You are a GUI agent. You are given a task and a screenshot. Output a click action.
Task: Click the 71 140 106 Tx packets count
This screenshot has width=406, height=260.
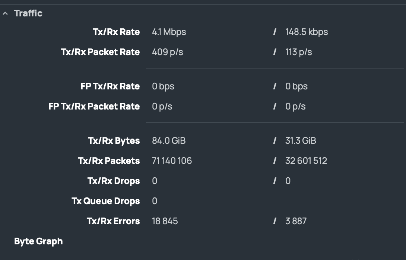click(x=172, y=161)
